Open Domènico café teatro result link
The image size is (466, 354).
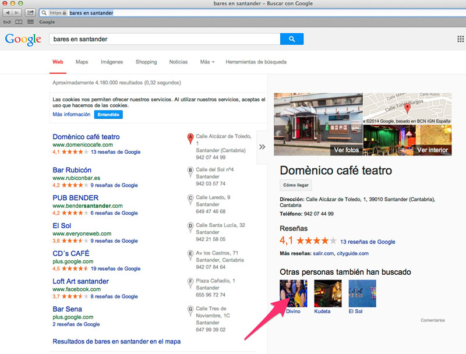86,137
